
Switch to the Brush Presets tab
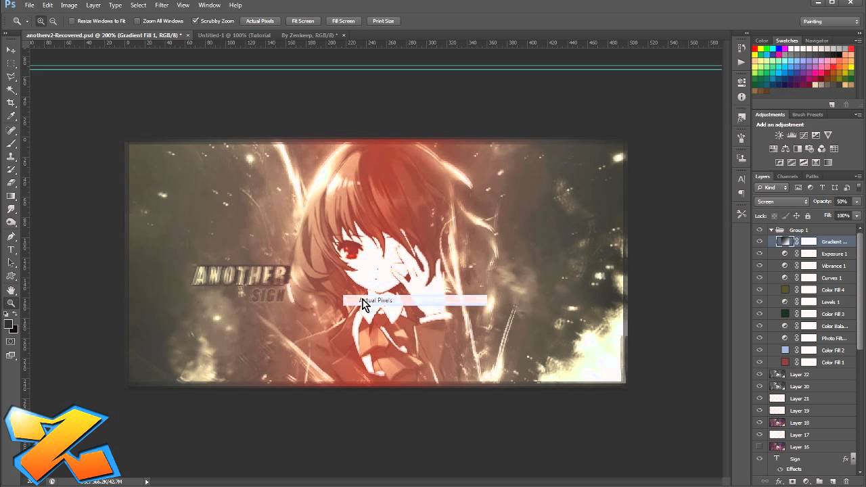(x=807, y=114)
